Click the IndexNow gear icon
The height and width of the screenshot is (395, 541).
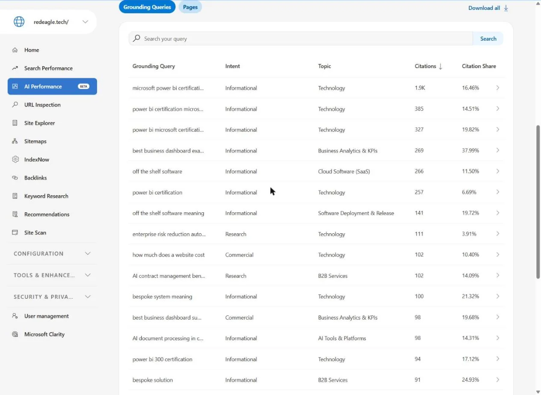click(x=15, y=159)
